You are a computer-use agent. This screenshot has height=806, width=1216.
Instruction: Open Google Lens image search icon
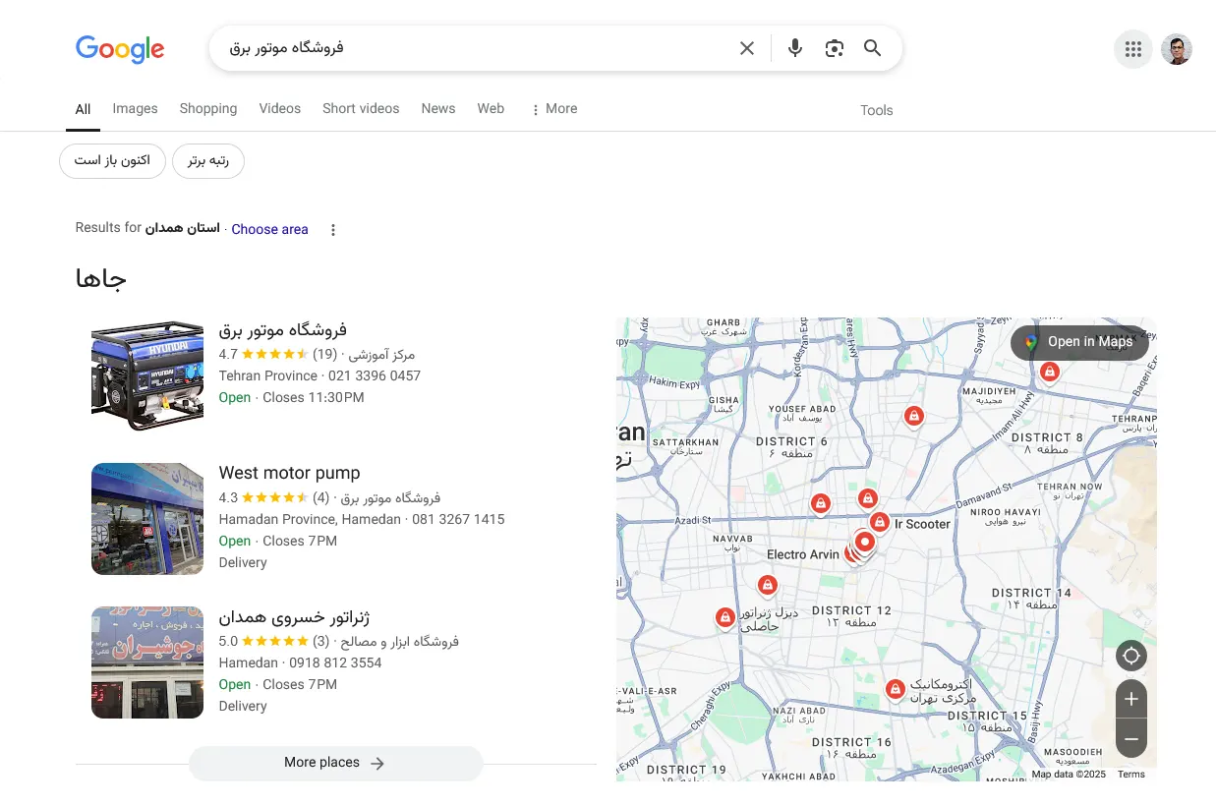point(835,48)
